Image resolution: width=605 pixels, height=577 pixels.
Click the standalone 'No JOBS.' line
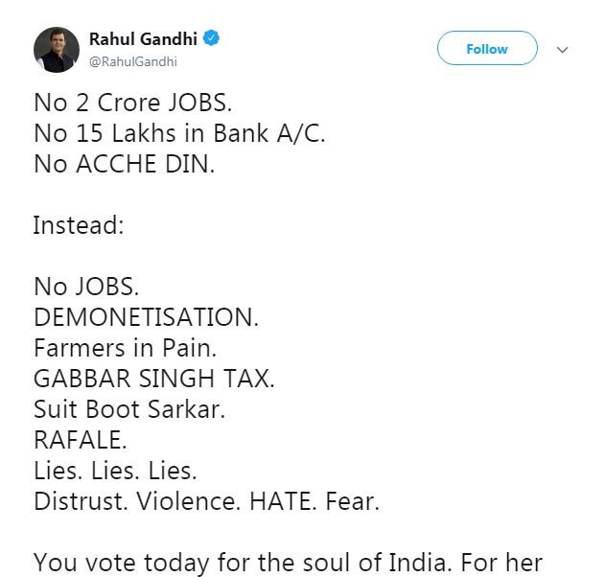[86, 287]
